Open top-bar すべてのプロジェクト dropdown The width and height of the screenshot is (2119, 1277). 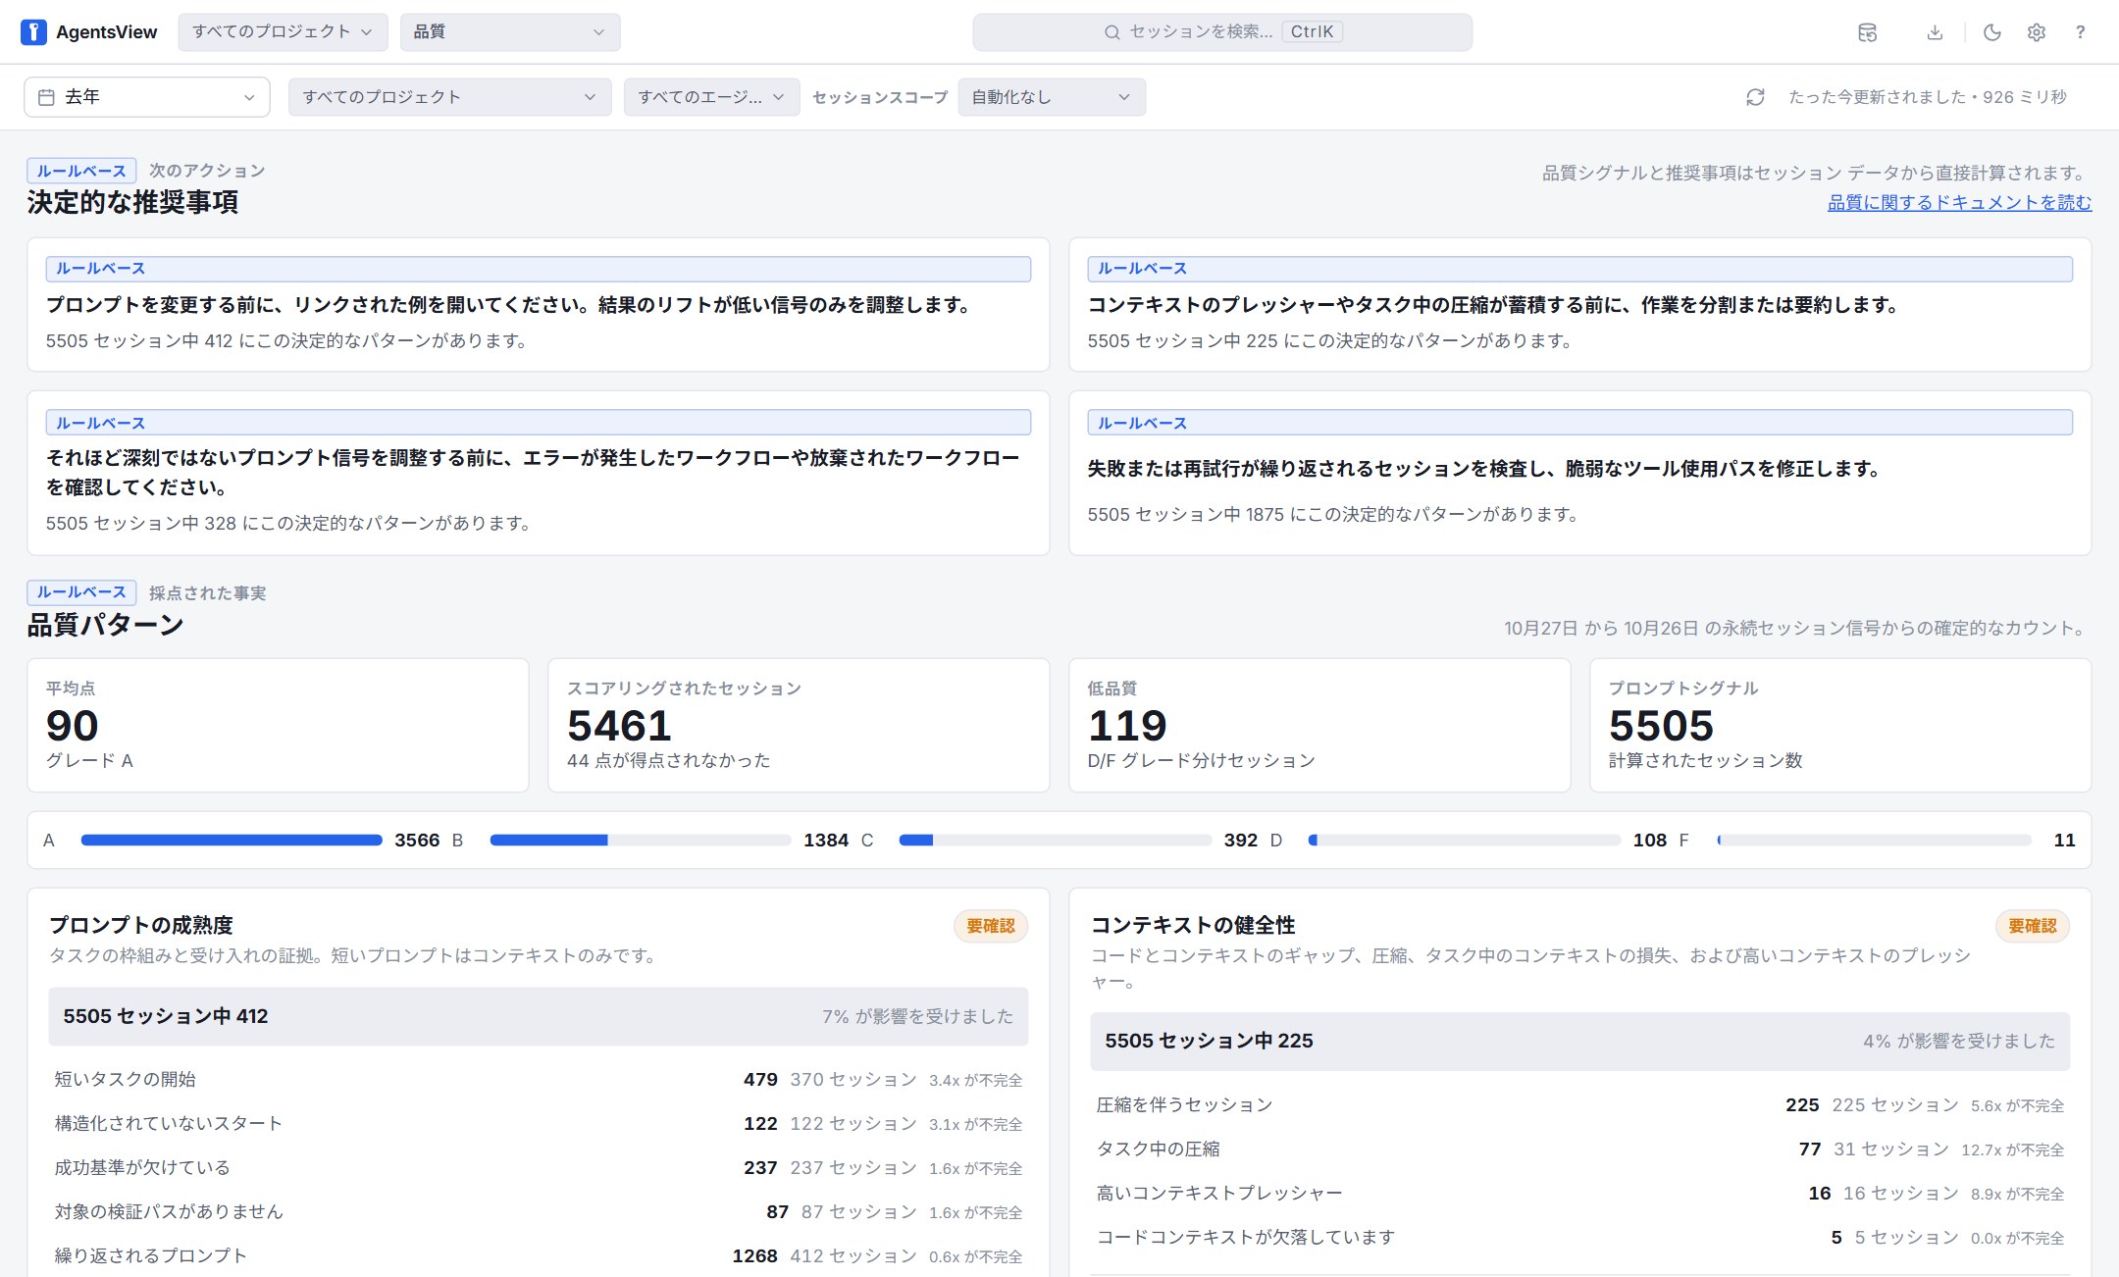(x=283, y=32)
